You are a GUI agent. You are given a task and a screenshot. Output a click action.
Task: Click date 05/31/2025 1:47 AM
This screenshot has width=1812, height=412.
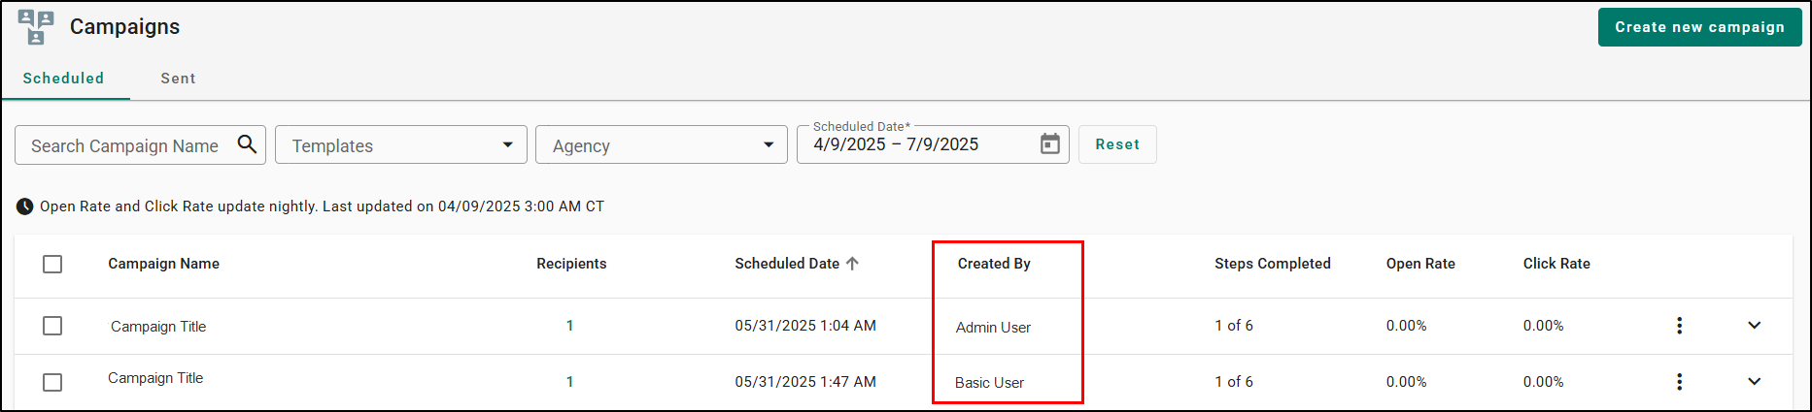click(x=805, y=382)
